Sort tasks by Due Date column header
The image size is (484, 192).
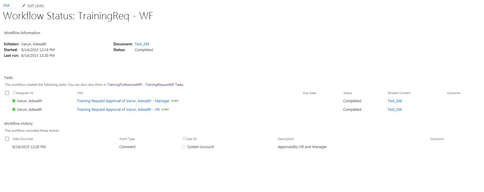(x=309, y=93)
